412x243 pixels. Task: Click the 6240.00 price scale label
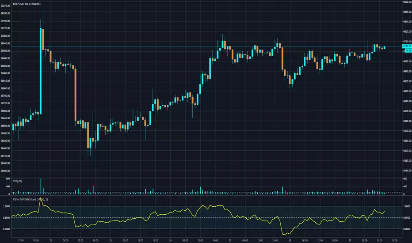(x=407, y=171)
